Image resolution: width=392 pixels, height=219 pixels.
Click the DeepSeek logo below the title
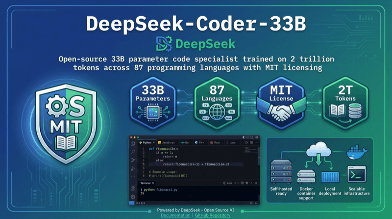(x=196, y=44)
